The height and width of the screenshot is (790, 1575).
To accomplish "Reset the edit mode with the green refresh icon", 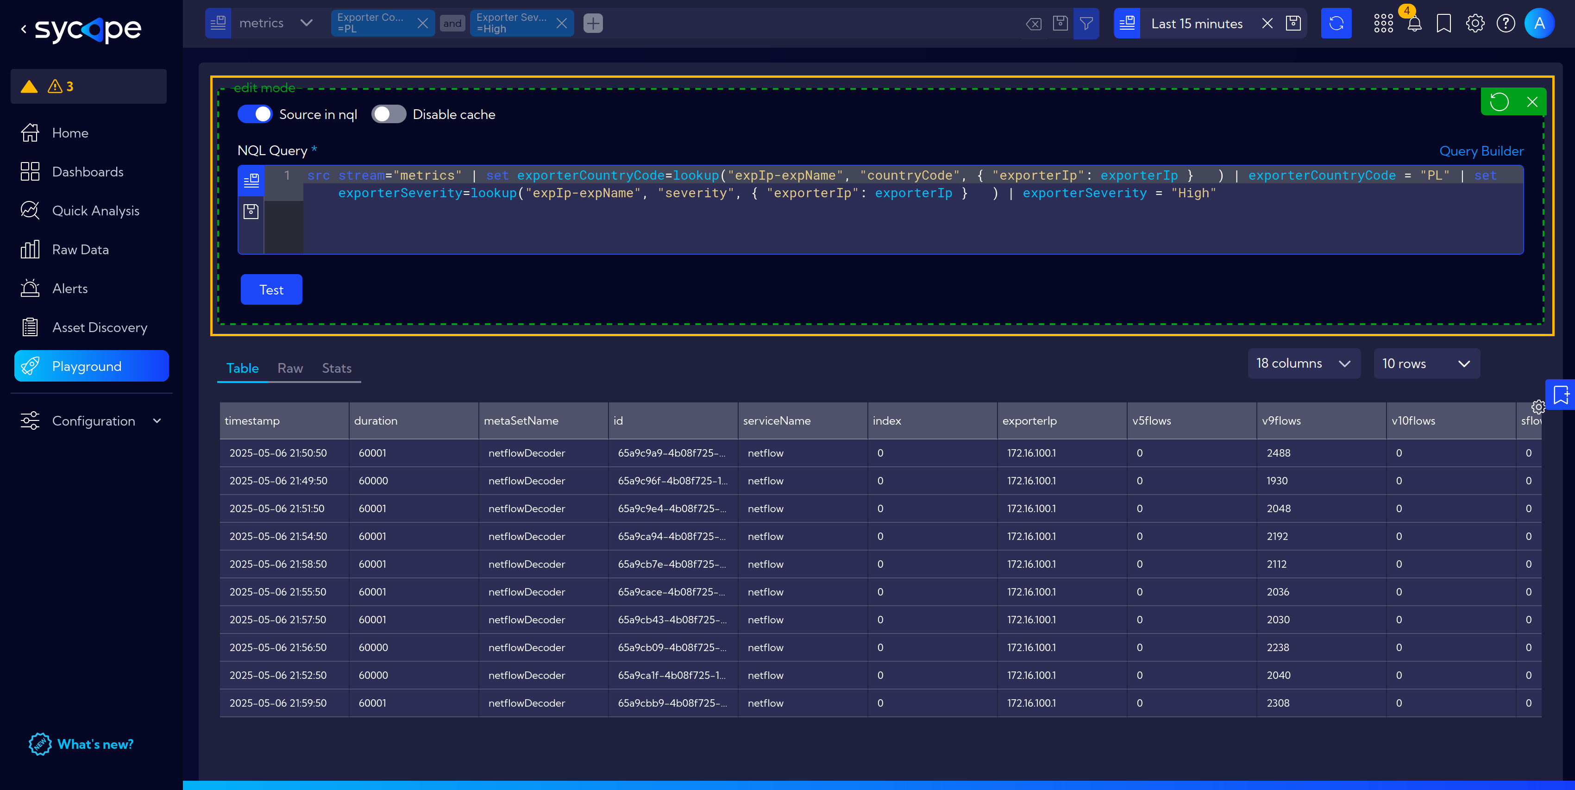I will point(1499,101).
